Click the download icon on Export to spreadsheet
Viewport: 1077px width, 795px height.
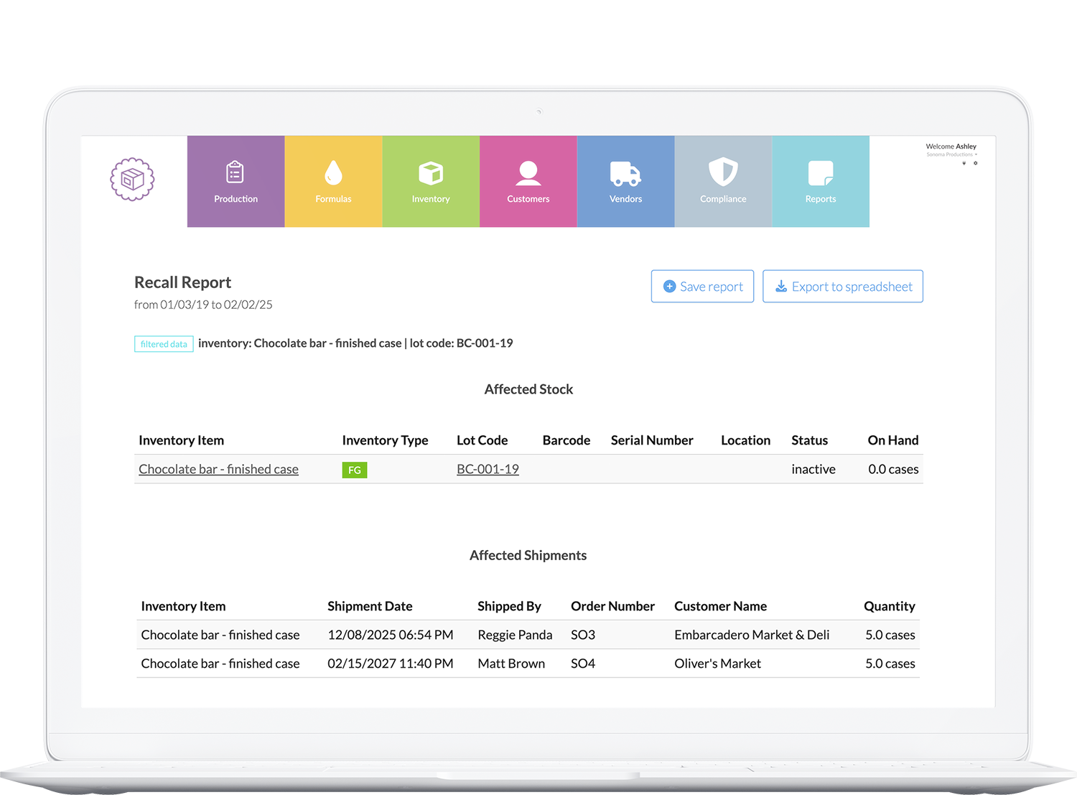(x=781, y=286)
